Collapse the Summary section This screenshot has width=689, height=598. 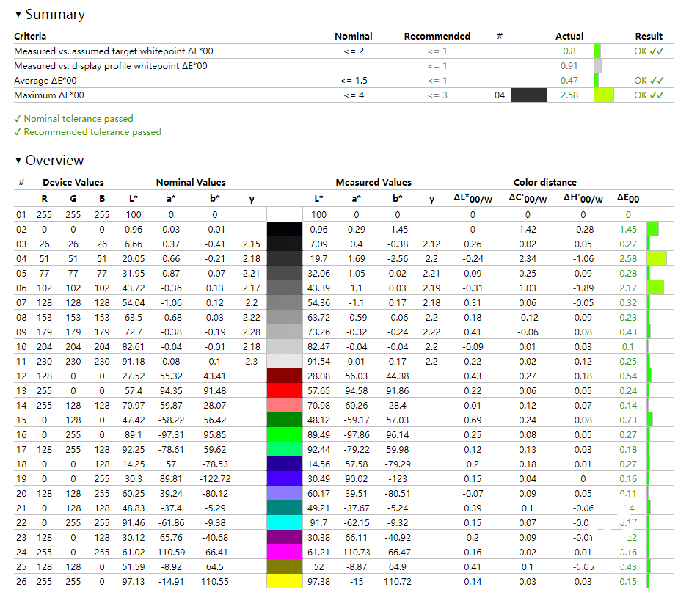18,15
